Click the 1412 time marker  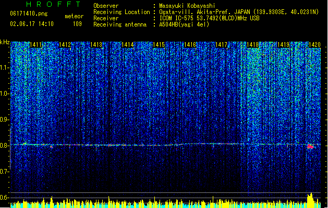pyautogui.click(x=65, y=45)
